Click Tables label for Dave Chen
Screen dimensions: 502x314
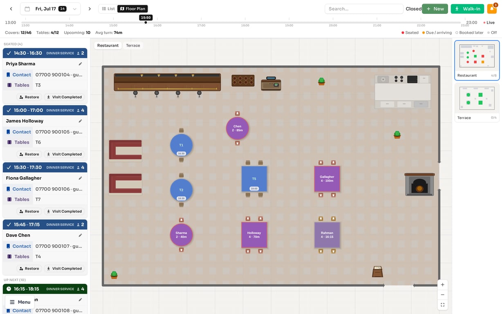[x=22, y=257]
